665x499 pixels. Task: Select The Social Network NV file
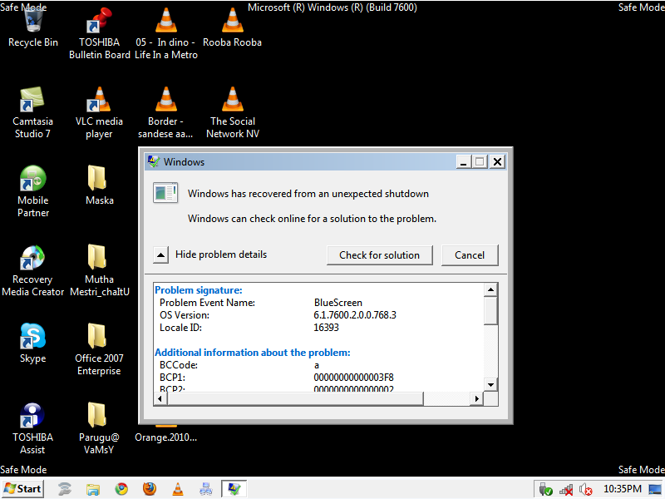(233, 112)
